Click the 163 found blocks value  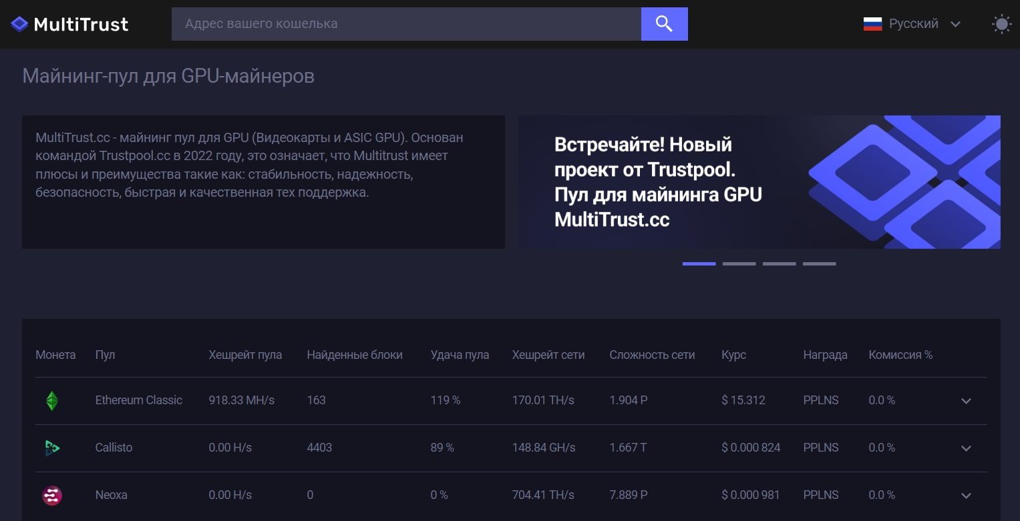click(x=316, y=400)
